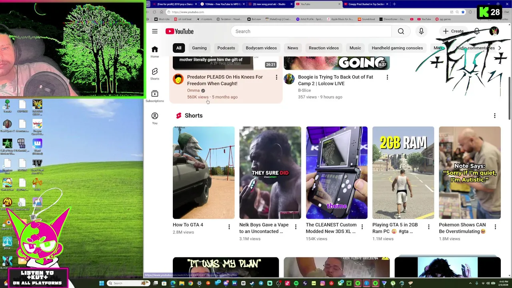512x288 pixels.
Task: Open the You section in the sidebar
Action: pos(155,118)
